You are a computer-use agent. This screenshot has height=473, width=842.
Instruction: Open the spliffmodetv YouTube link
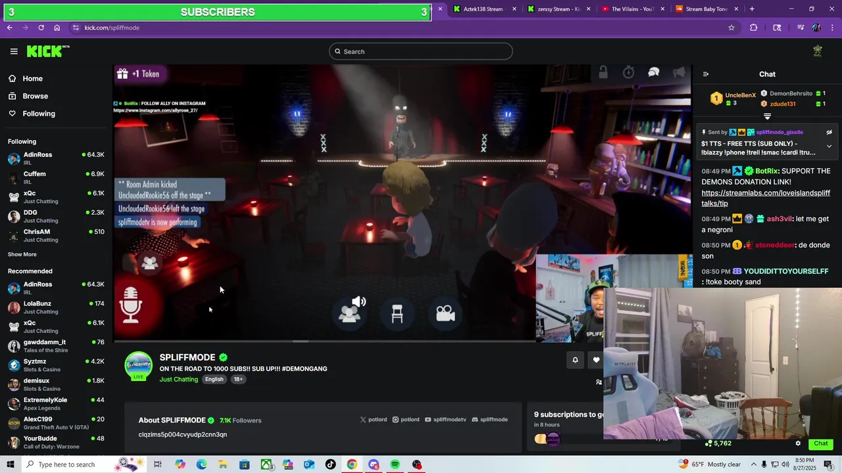click(445, 419)
